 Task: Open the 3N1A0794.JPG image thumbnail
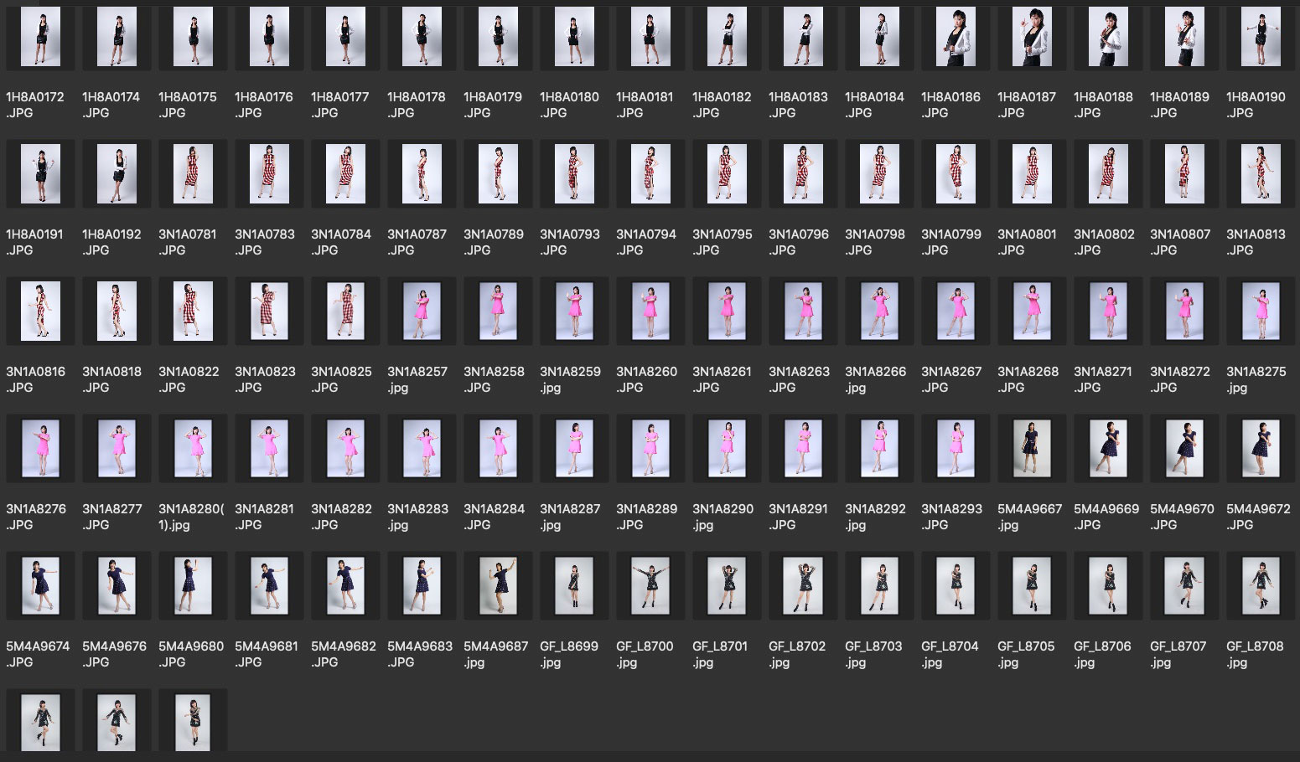click(650, 174)
